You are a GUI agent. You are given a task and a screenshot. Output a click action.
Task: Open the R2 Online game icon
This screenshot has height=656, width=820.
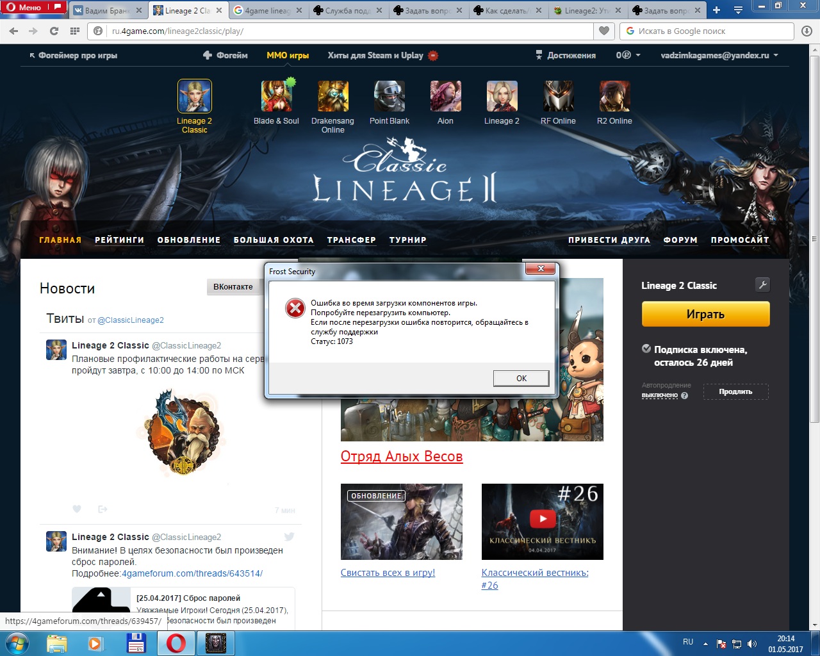click(614, 97)
